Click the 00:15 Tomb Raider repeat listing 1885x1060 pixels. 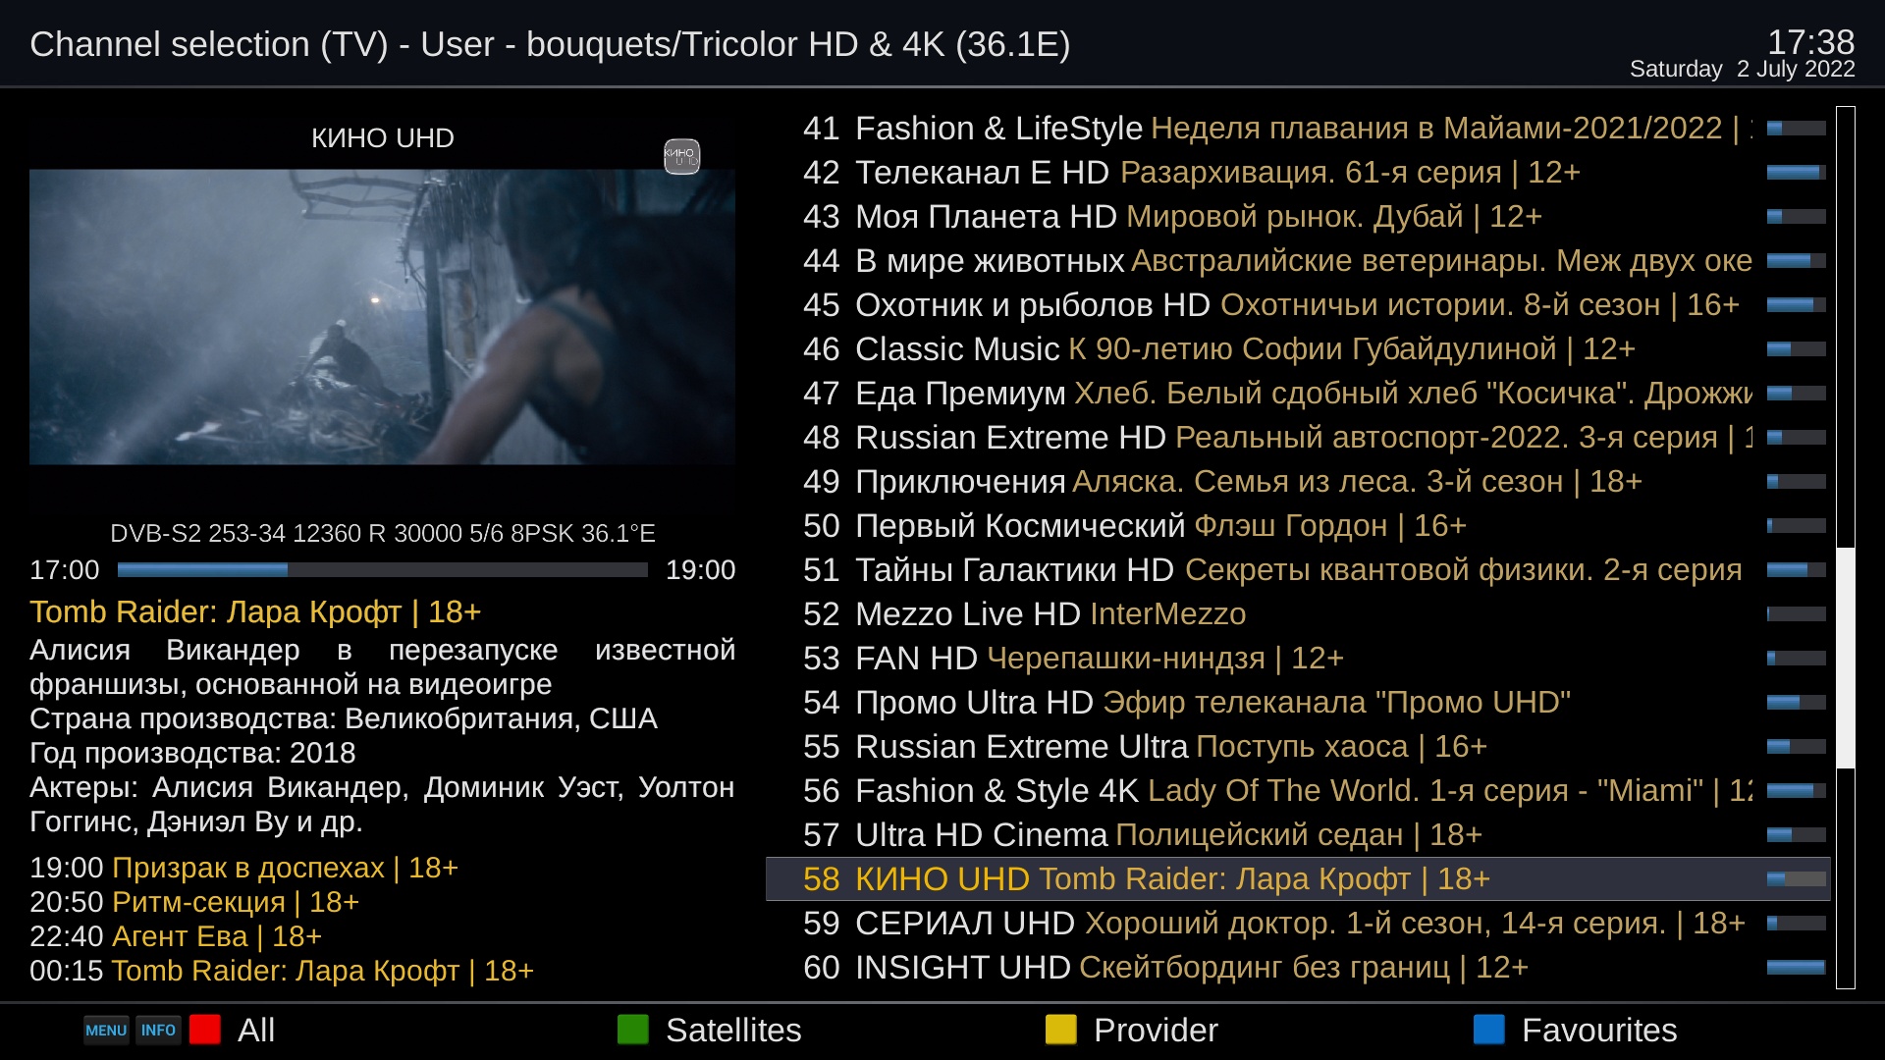pyautogui.click(x=282, y=971)
